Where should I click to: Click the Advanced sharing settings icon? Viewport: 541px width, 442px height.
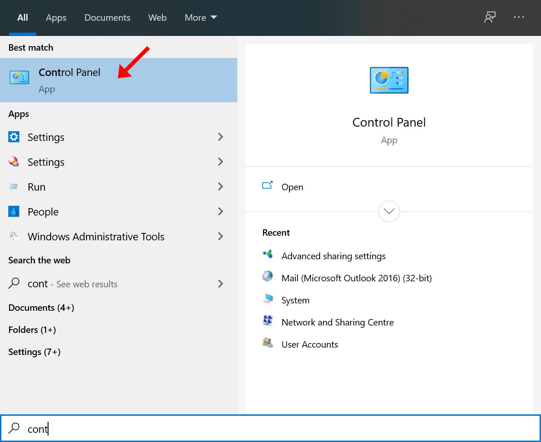tap(268, 255)
